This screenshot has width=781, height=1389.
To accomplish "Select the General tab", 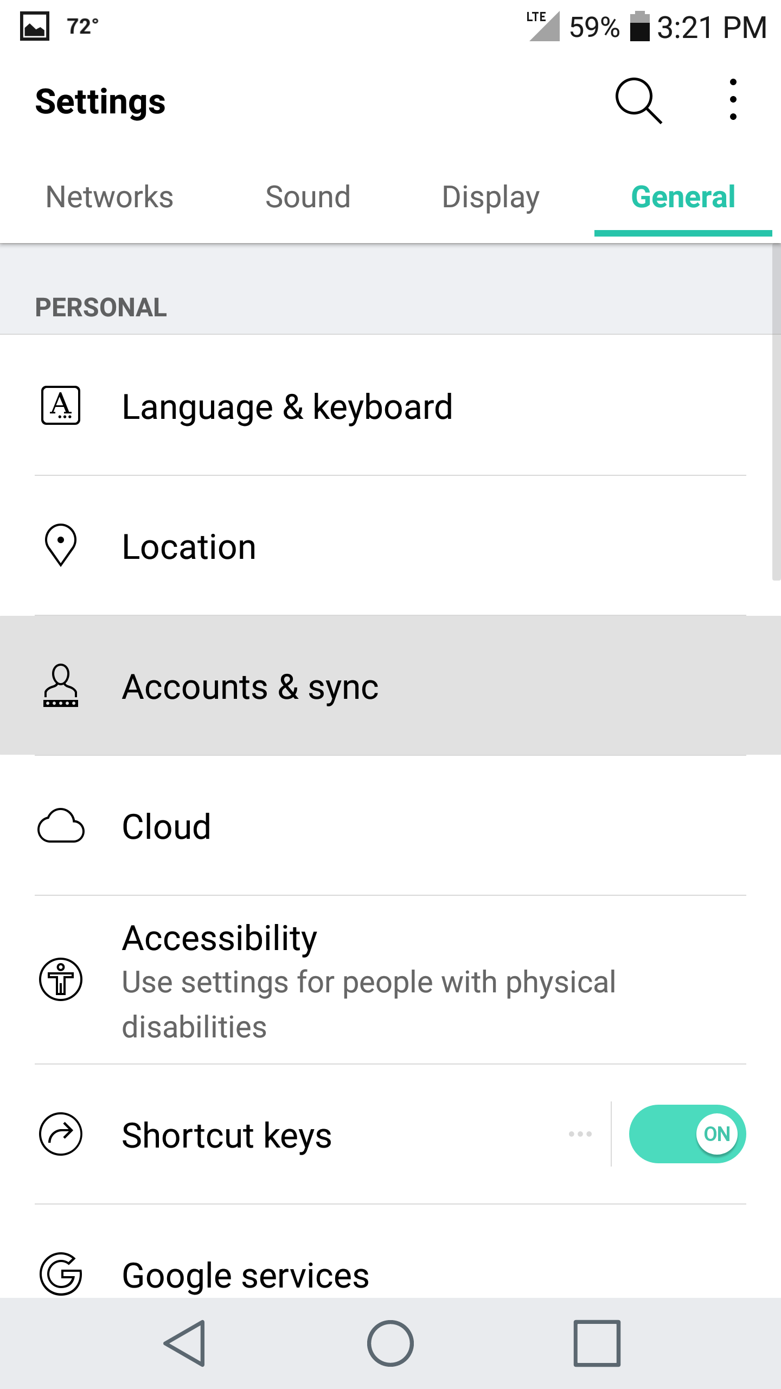I will pyautogui.click(x=683, y=197).
